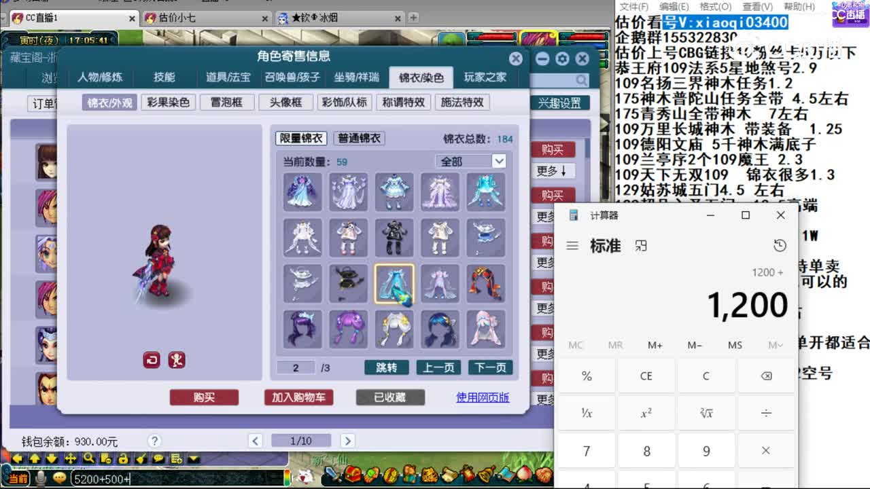Open the calculator navigation hamburger menu
This screenshot has width=870, height=489.
pos(572,246)
